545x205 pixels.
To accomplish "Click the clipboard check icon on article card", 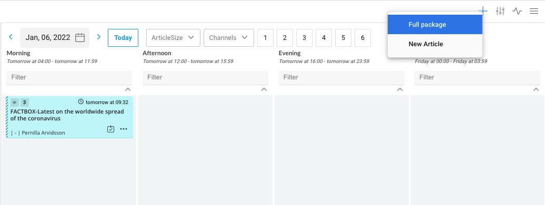I will point(110,129).
